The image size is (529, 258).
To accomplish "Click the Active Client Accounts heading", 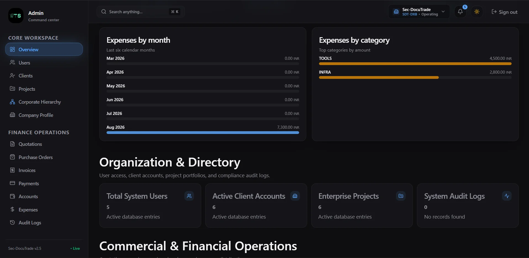I will (x=249, y=196).
